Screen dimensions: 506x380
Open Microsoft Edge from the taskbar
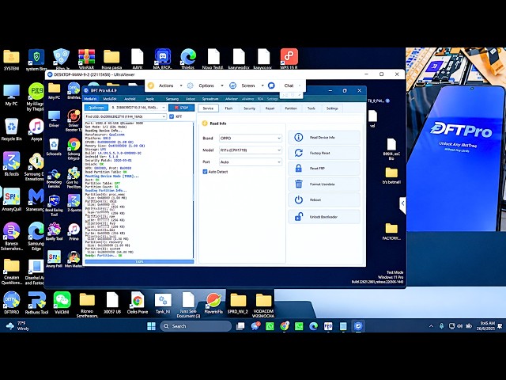[313, 326]
